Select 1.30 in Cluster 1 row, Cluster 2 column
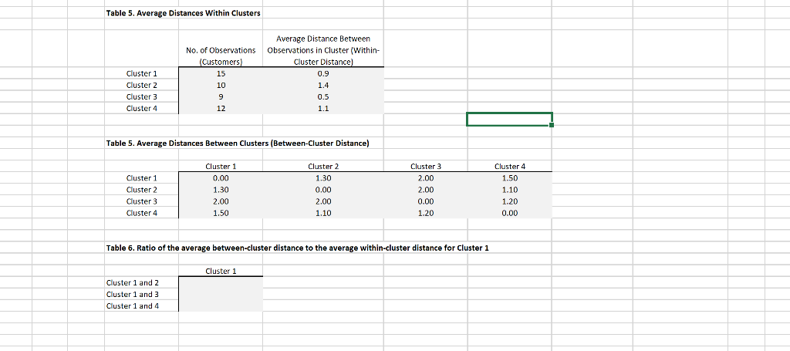 click(323, 178)
